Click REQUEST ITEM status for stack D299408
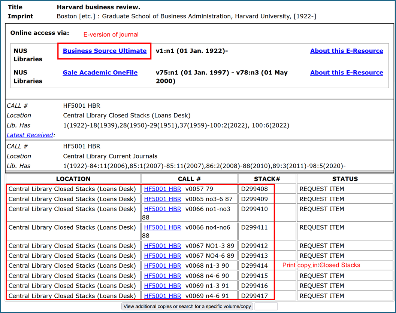The image size is (396, 313). [x=322, y=189]
